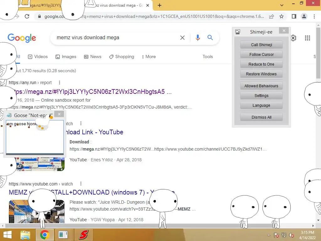Switch to Chrome in the taskbar

(x=45, y=235)
